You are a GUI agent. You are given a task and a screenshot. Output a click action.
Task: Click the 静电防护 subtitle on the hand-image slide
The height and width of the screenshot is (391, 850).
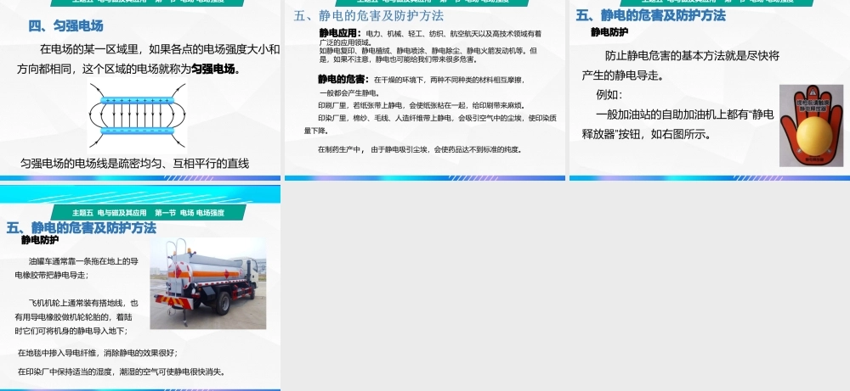[609, 32]
